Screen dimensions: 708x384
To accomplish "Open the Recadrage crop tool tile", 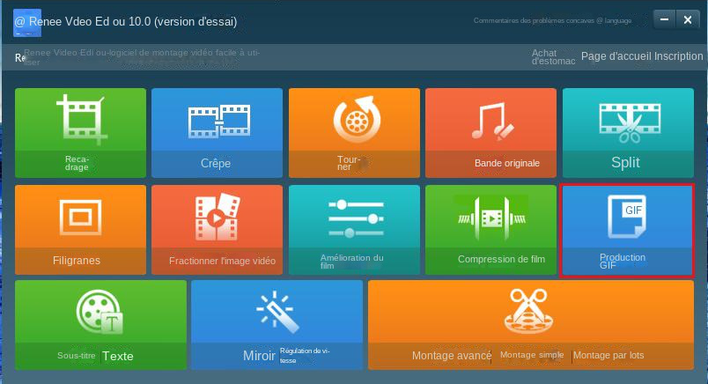I will point(80,132).
